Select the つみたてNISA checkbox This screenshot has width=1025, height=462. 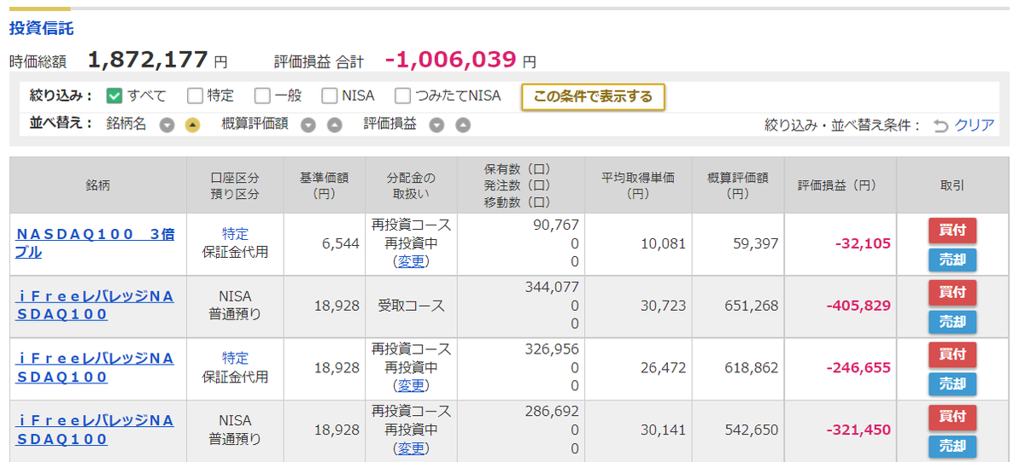tap(402, 96)
